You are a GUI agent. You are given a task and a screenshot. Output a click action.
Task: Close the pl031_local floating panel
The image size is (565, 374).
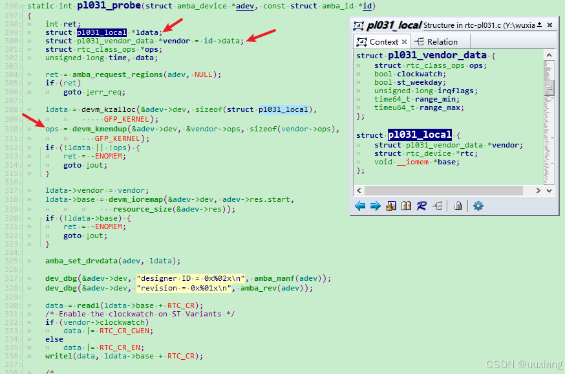pos(550,25)
